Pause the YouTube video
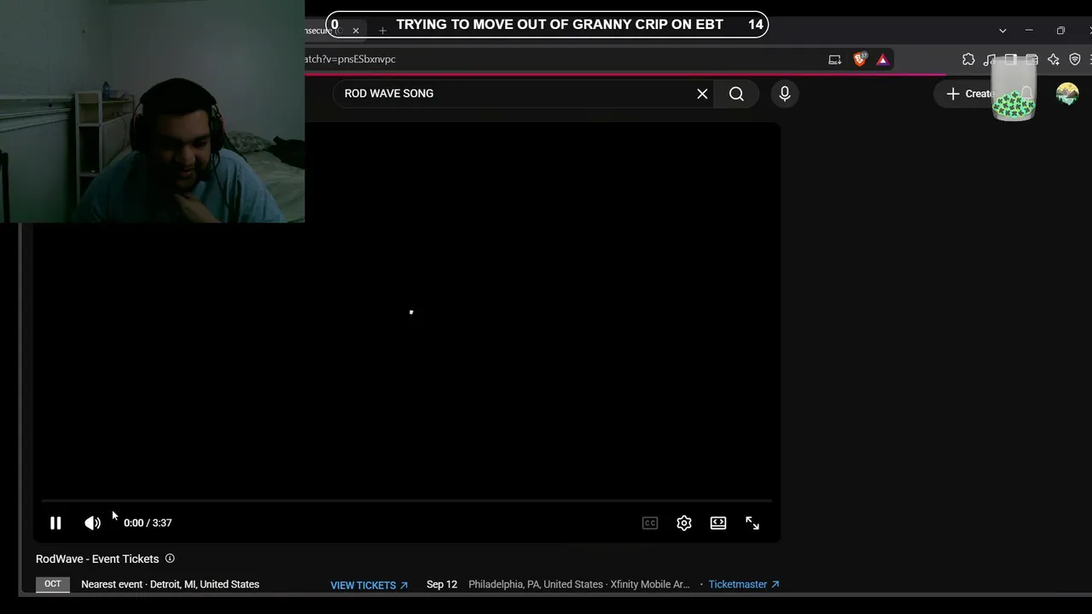The width and height of the screenshot is (1092, 614). [x=55, y=523]
